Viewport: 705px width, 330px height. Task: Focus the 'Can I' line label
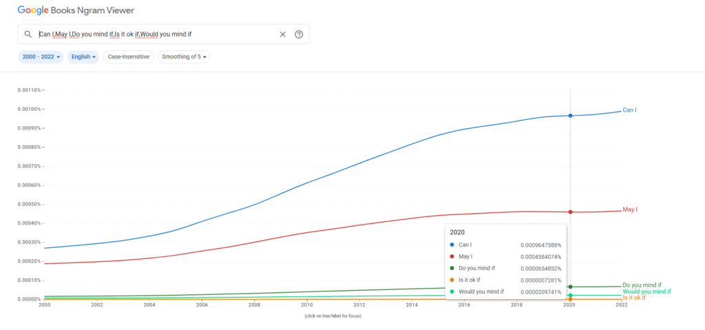coord(629,110)
